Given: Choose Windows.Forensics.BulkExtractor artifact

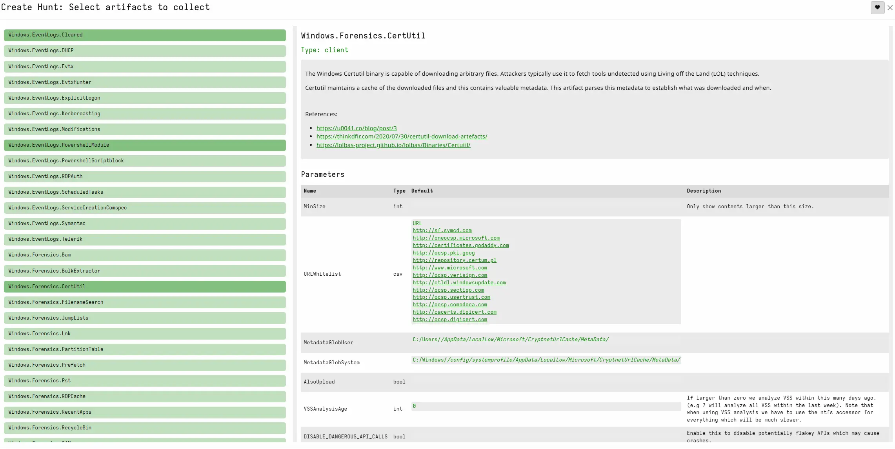Looking at the screenshot, I should pos(145,271).
